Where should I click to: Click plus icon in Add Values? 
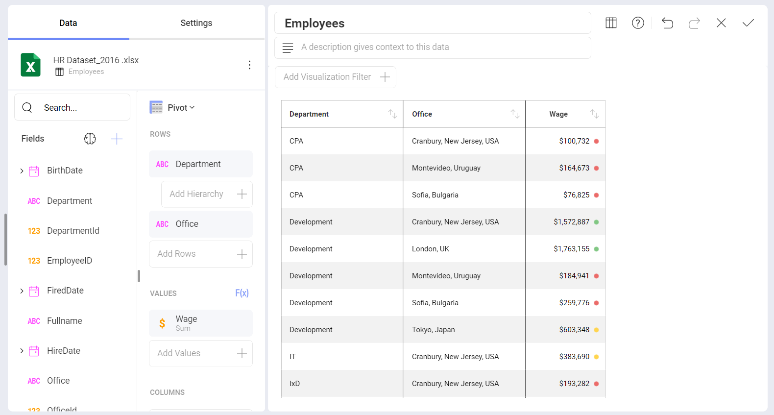(242, 353)
